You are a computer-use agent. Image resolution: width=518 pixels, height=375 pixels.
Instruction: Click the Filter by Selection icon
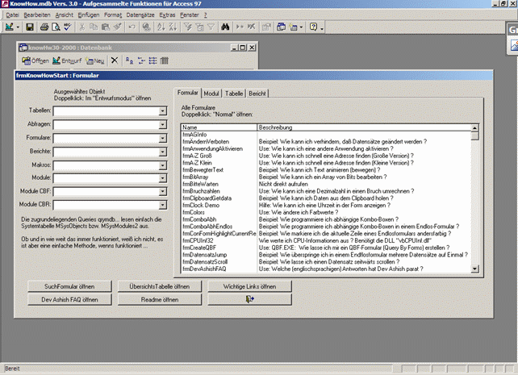pyautogui.click(x=188, y=27)
